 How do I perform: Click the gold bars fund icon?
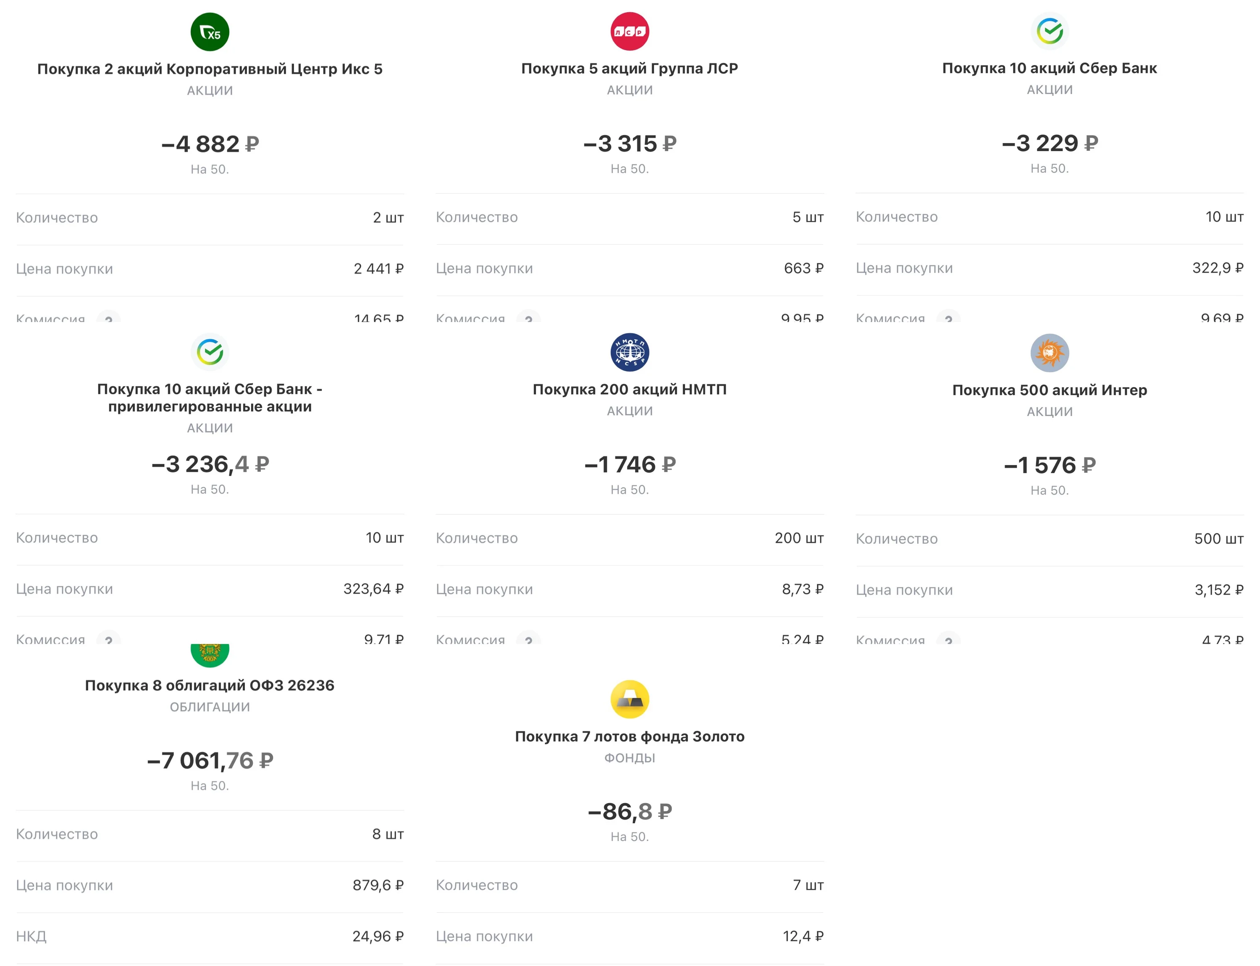click(630, 699)
